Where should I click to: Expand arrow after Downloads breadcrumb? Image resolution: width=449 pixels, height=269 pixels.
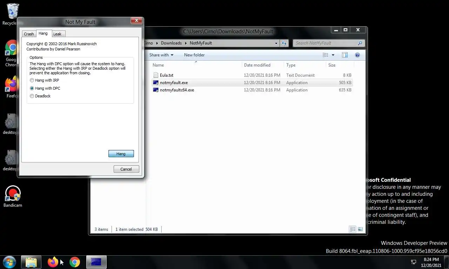point(186,43)
